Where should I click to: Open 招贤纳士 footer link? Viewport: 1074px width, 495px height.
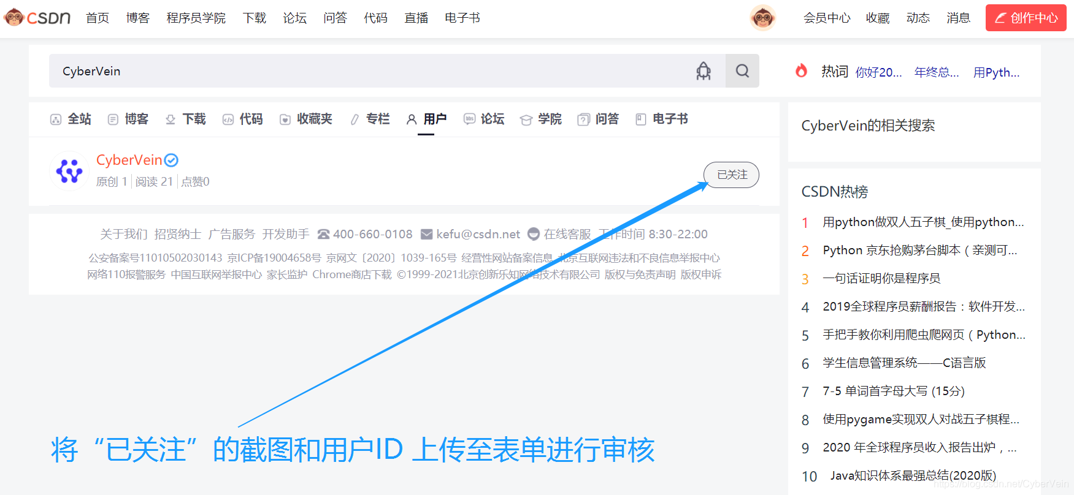[178, 234]
